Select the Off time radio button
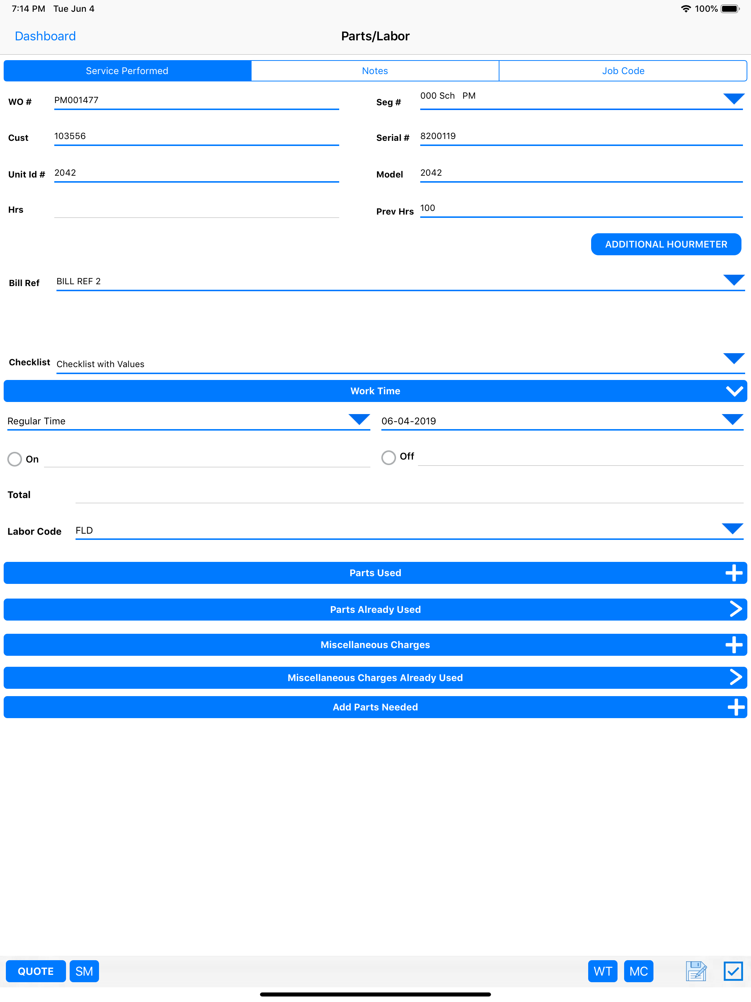 coord(388,457)
